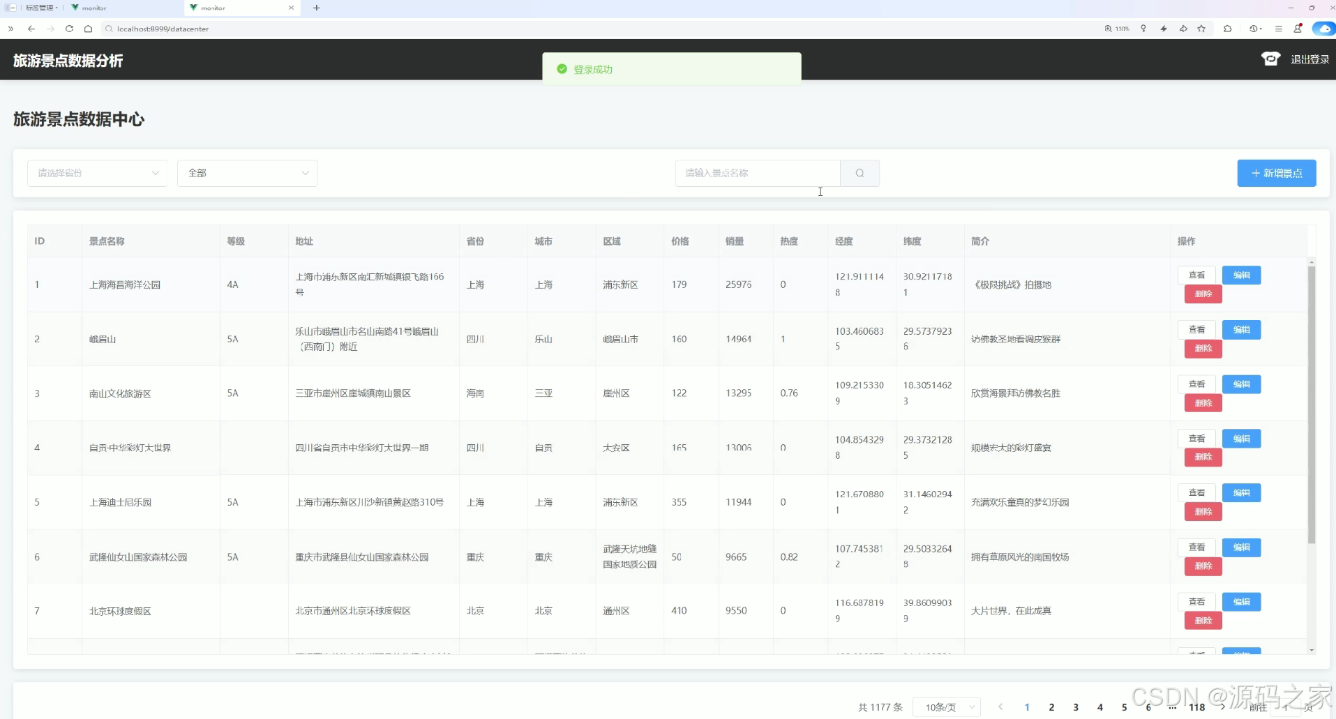The width and height of the screenshot is (1336, 719).
Task: Delete the 上海海昌海洋公园 row
Action: pos(1203,294)
